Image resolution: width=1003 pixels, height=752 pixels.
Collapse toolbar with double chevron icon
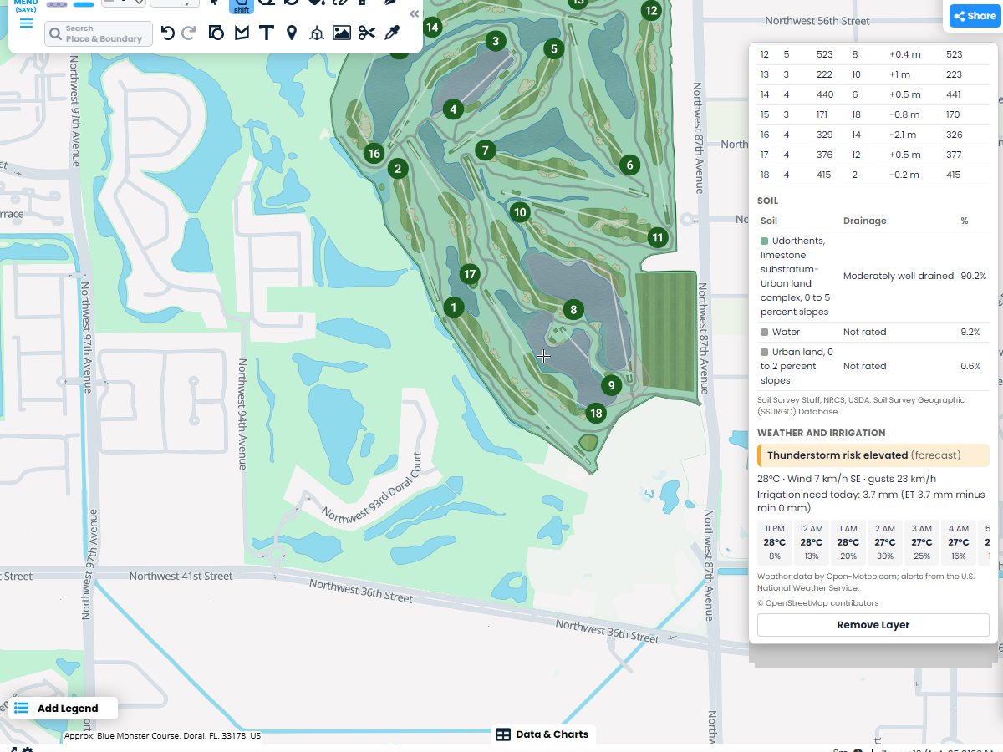pyautogui.click(x=414, y=14)
